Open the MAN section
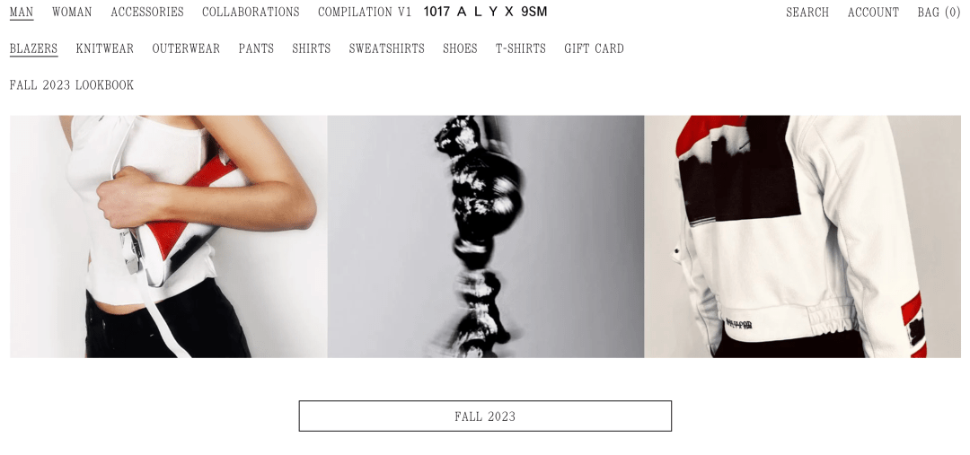Screen dimensions: 970x455 click(x=22, y=13)
